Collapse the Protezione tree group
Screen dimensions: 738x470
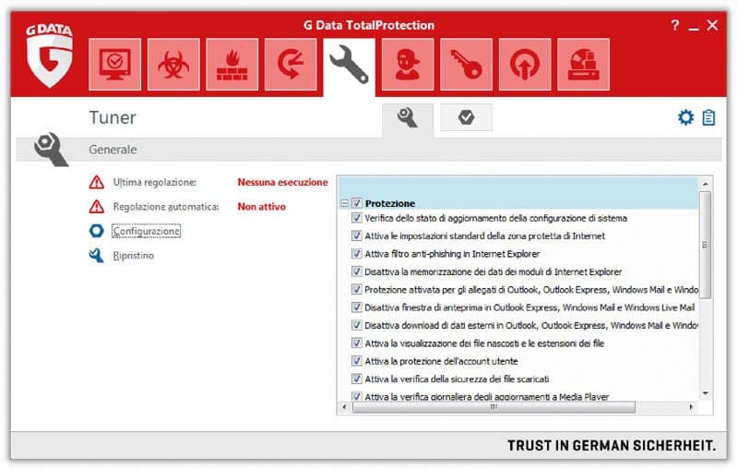344,203
